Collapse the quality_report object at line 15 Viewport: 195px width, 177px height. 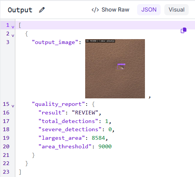13,106
